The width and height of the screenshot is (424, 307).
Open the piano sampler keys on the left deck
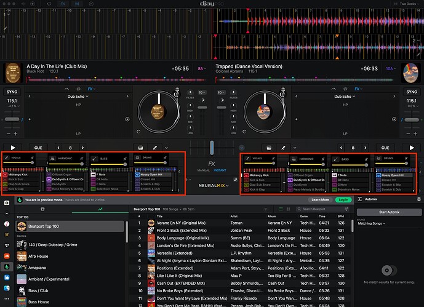140,148
